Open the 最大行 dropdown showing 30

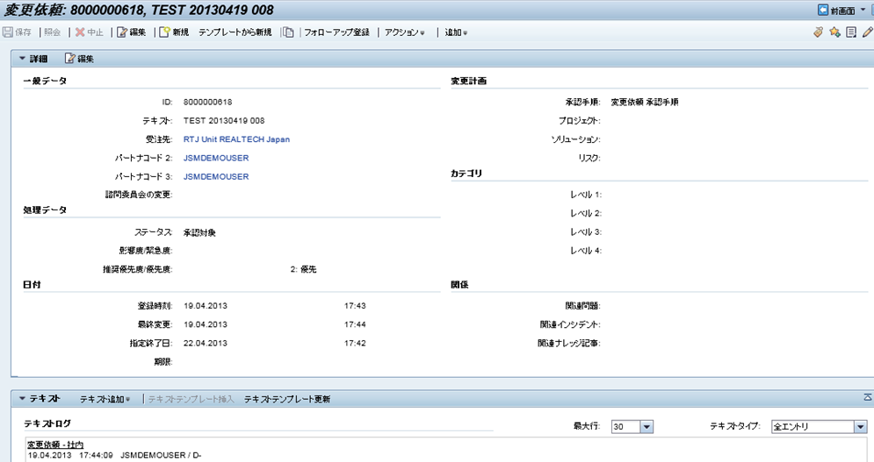click(646, 427)
